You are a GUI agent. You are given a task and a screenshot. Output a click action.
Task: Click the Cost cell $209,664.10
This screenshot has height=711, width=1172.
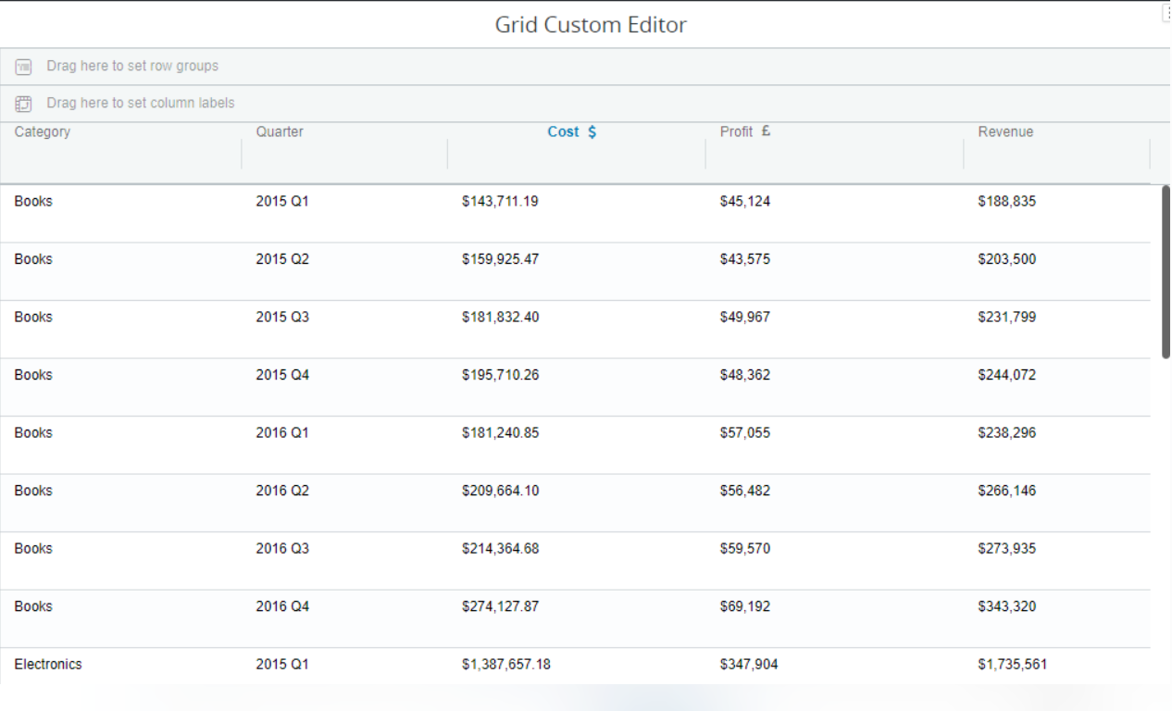[500, 491]
